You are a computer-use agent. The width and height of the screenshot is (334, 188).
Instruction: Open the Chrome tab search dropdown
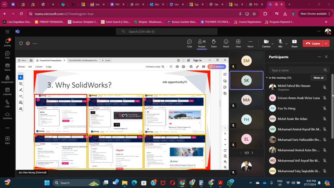click(4, 4)
